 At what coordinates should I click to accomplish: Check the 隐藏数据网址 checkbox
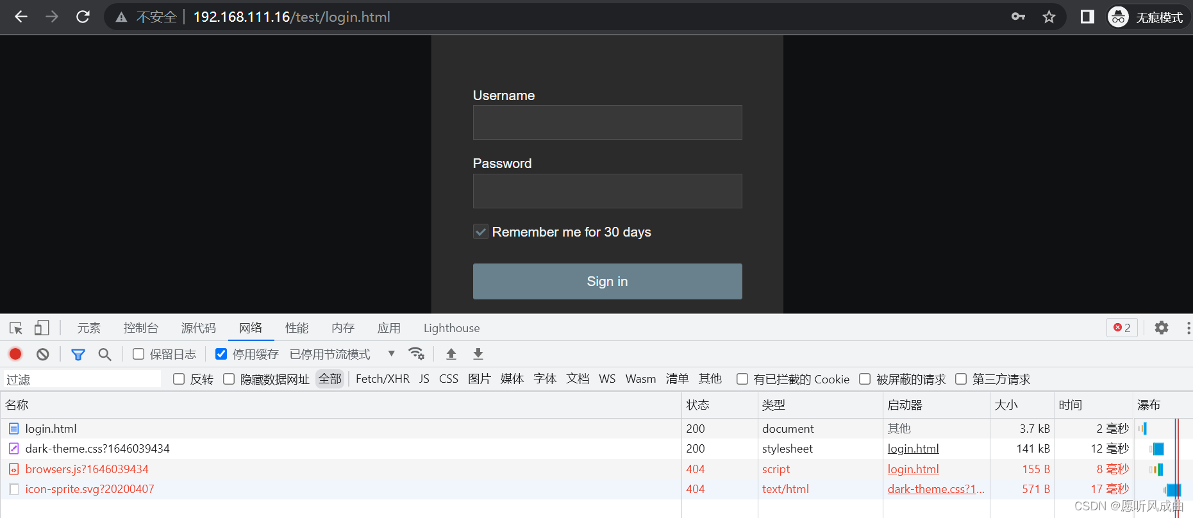pos(229,379)
